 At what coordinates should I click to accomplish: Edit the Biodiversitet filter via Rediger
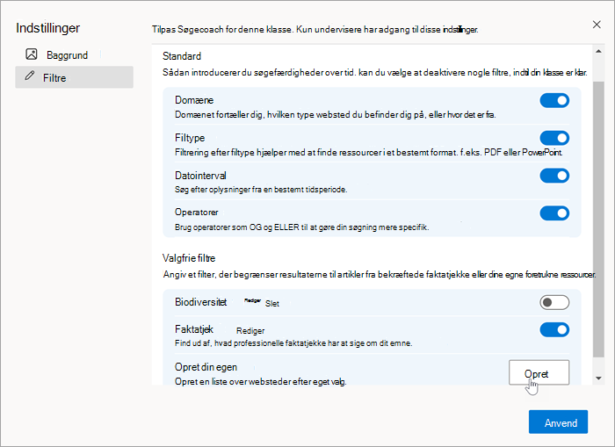click(252, 300)
